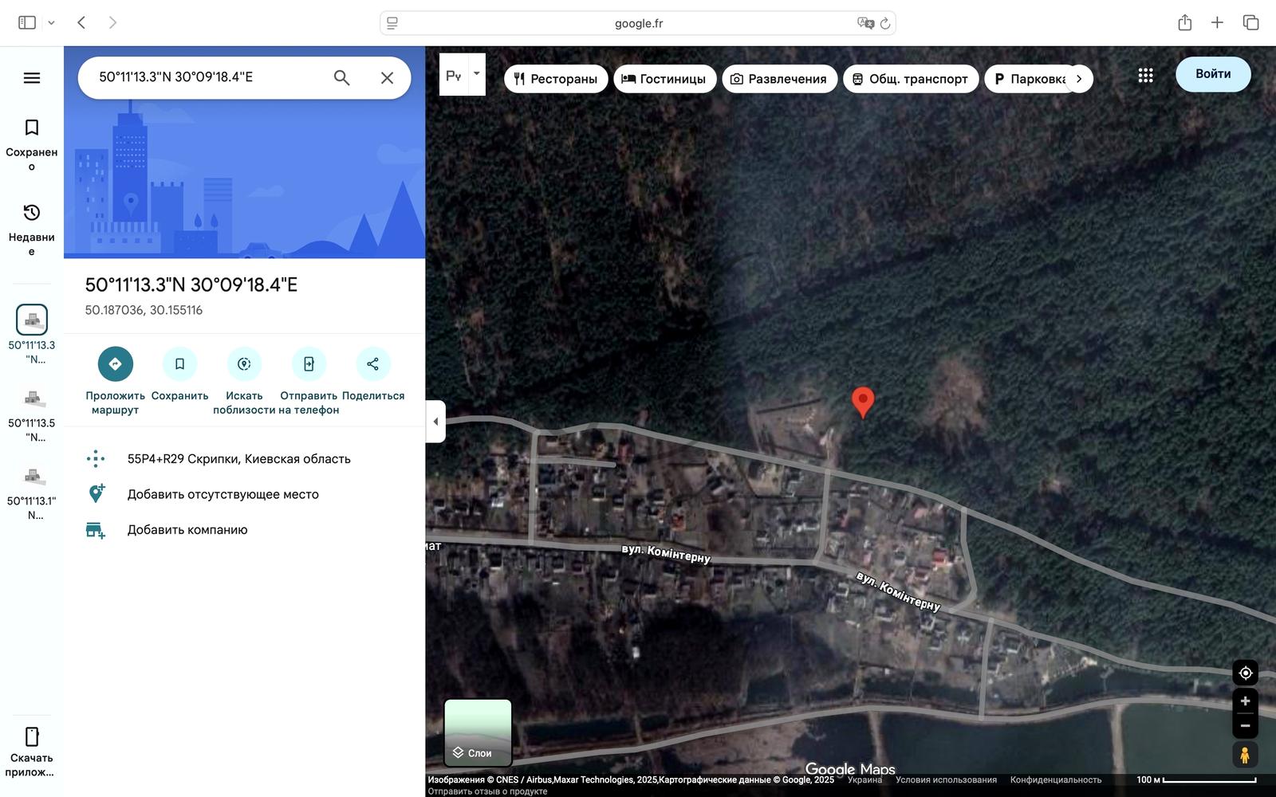This screenshot has width=1276, height=797.
Task: Toggle the Layers map view thumbnail
Action: pos(478,732)
